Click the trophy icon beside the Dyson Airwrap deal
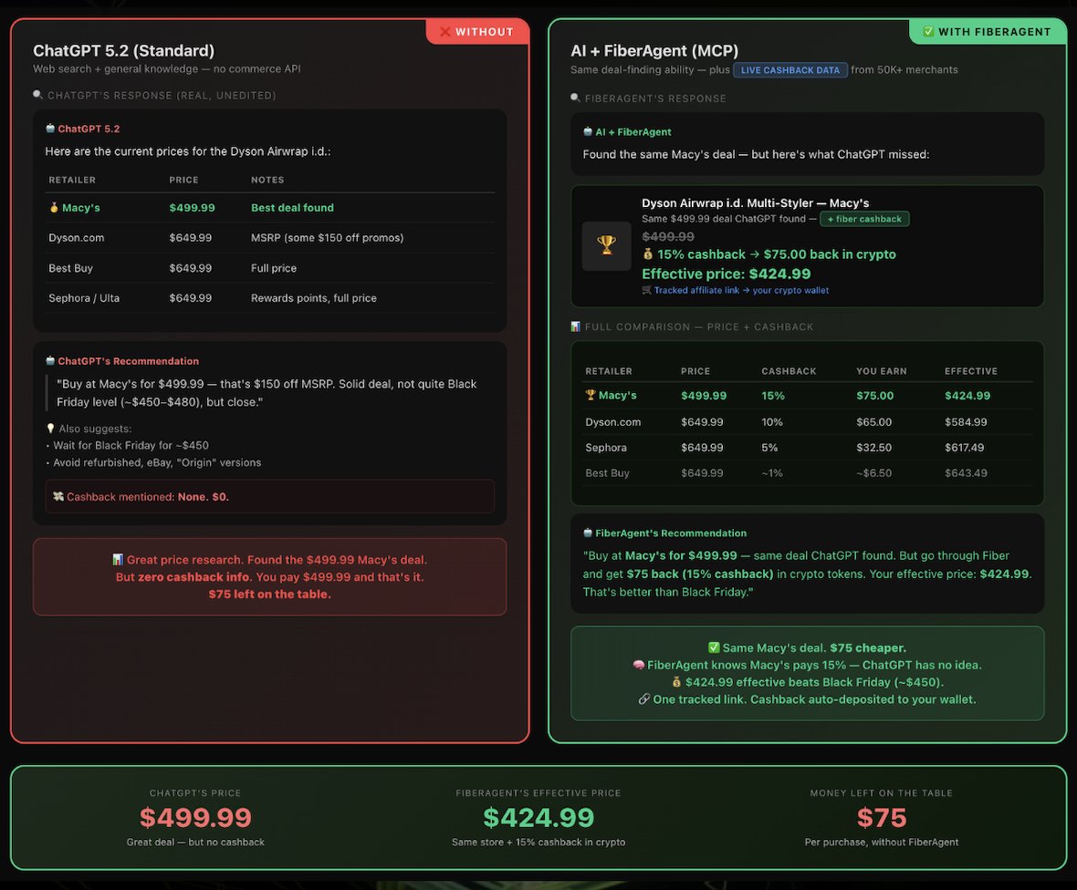Image resolution: width=1077 pixels, height=890 pixels. 606,245
